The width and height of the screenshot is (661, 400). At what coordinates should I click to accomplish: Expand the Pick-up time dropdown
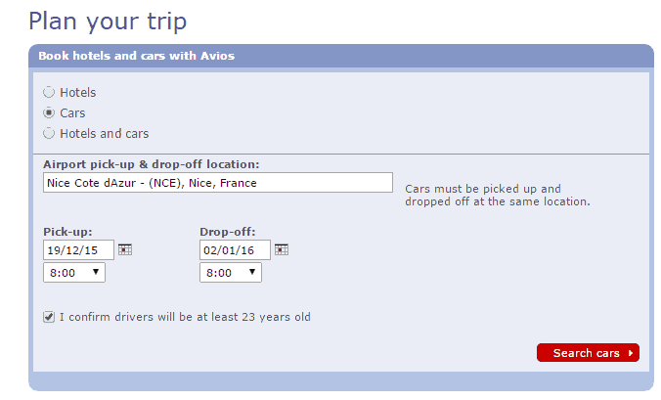pyautogui.click(x=74, y=273)
